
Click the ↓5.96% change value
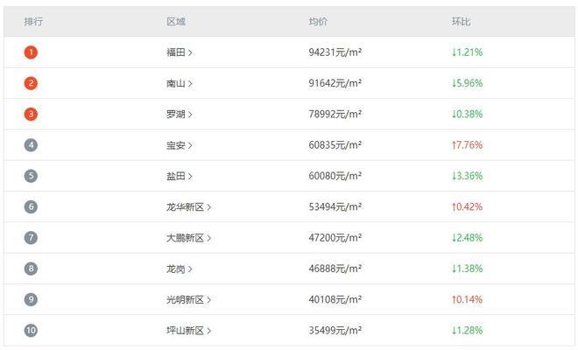pyautogui.click(x=467, y=83)
